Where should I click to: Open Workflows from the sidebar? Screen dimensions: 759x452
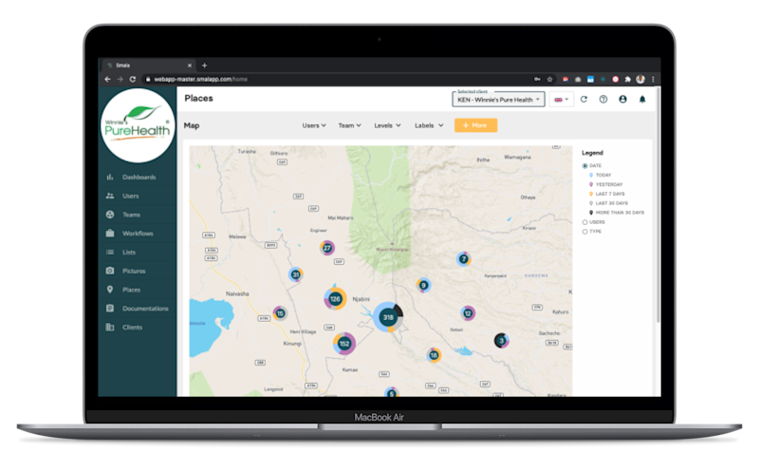[x=138, y=234]
